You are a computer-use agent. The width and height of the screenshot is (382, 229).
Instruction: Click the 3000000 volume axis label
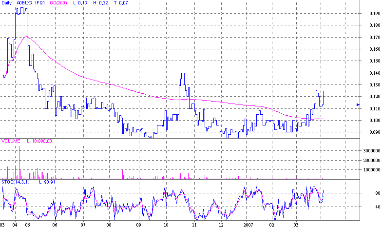(x=371, y=151)
